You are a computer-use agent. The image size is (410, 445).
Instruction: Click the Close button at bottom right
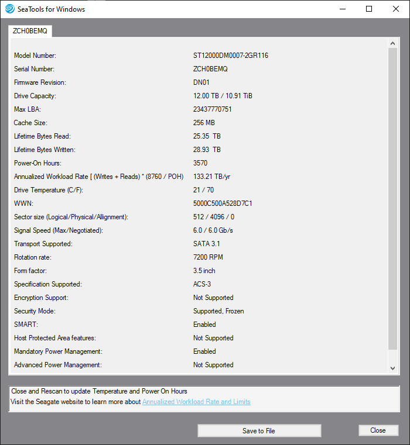point(378,430)
